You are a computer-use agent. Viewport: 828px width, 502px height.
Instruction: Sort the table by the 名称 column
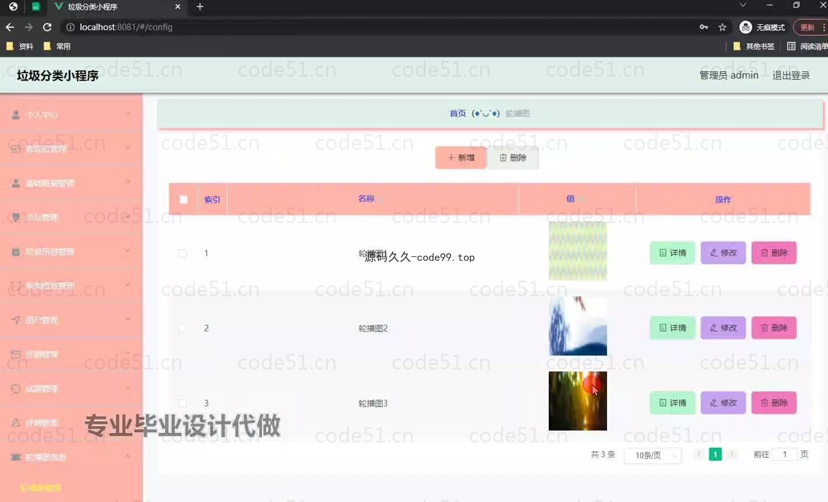pos(382,199)
